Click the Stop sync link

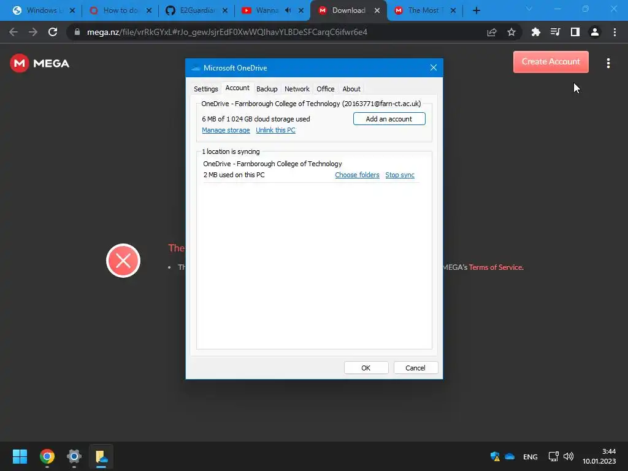coord(400,175)
